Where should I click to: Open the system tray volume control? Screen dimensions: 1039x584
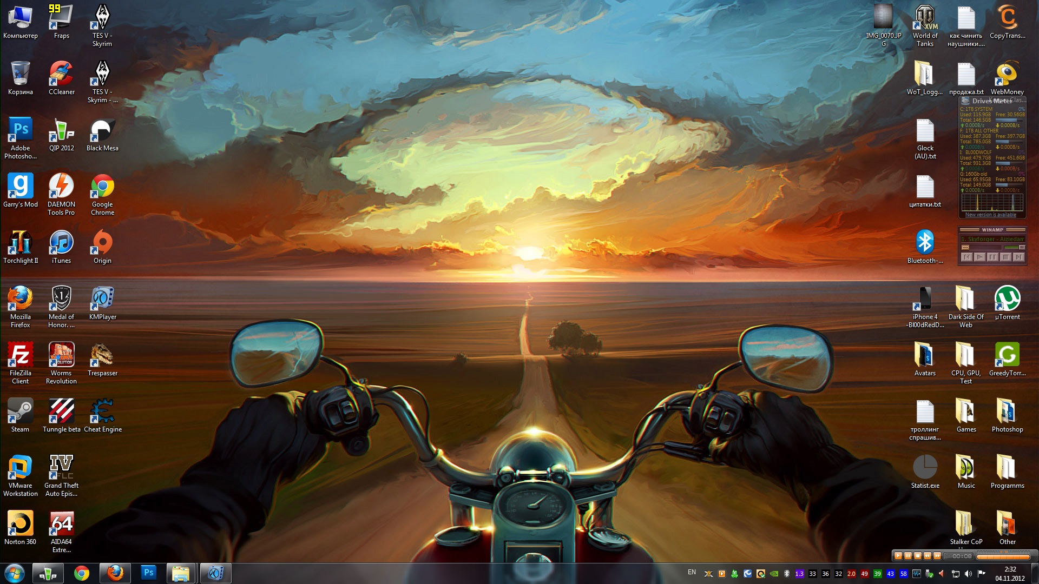968,574
